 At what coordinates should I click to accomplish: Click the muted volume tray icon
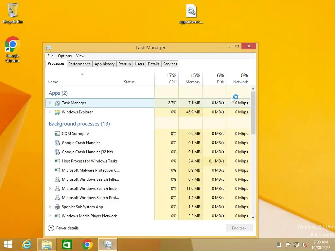[304, 244]
